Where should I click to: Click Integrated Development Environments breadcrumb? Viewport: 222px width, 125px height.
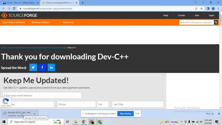(x=48, y=48)
